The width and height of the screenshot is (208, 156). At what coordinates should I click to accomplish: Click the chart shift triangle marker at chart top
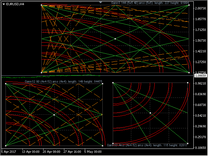(x=100, y=2)
